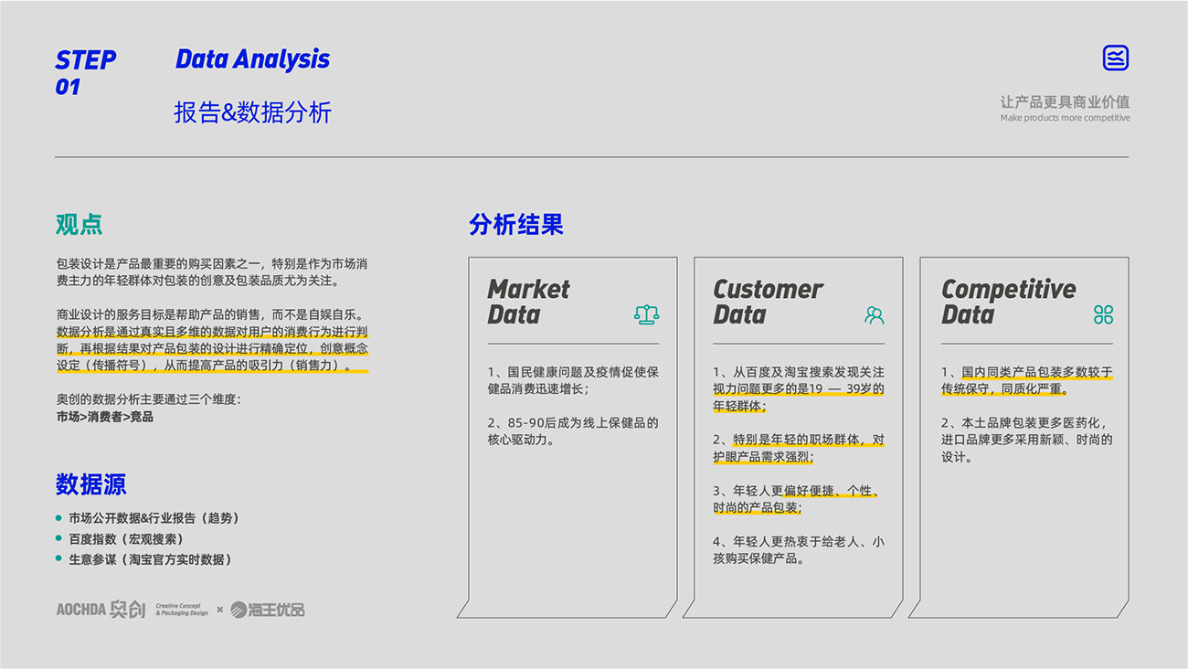Click Customer item 4 about 给老人、小孩购买

[799, 550]
